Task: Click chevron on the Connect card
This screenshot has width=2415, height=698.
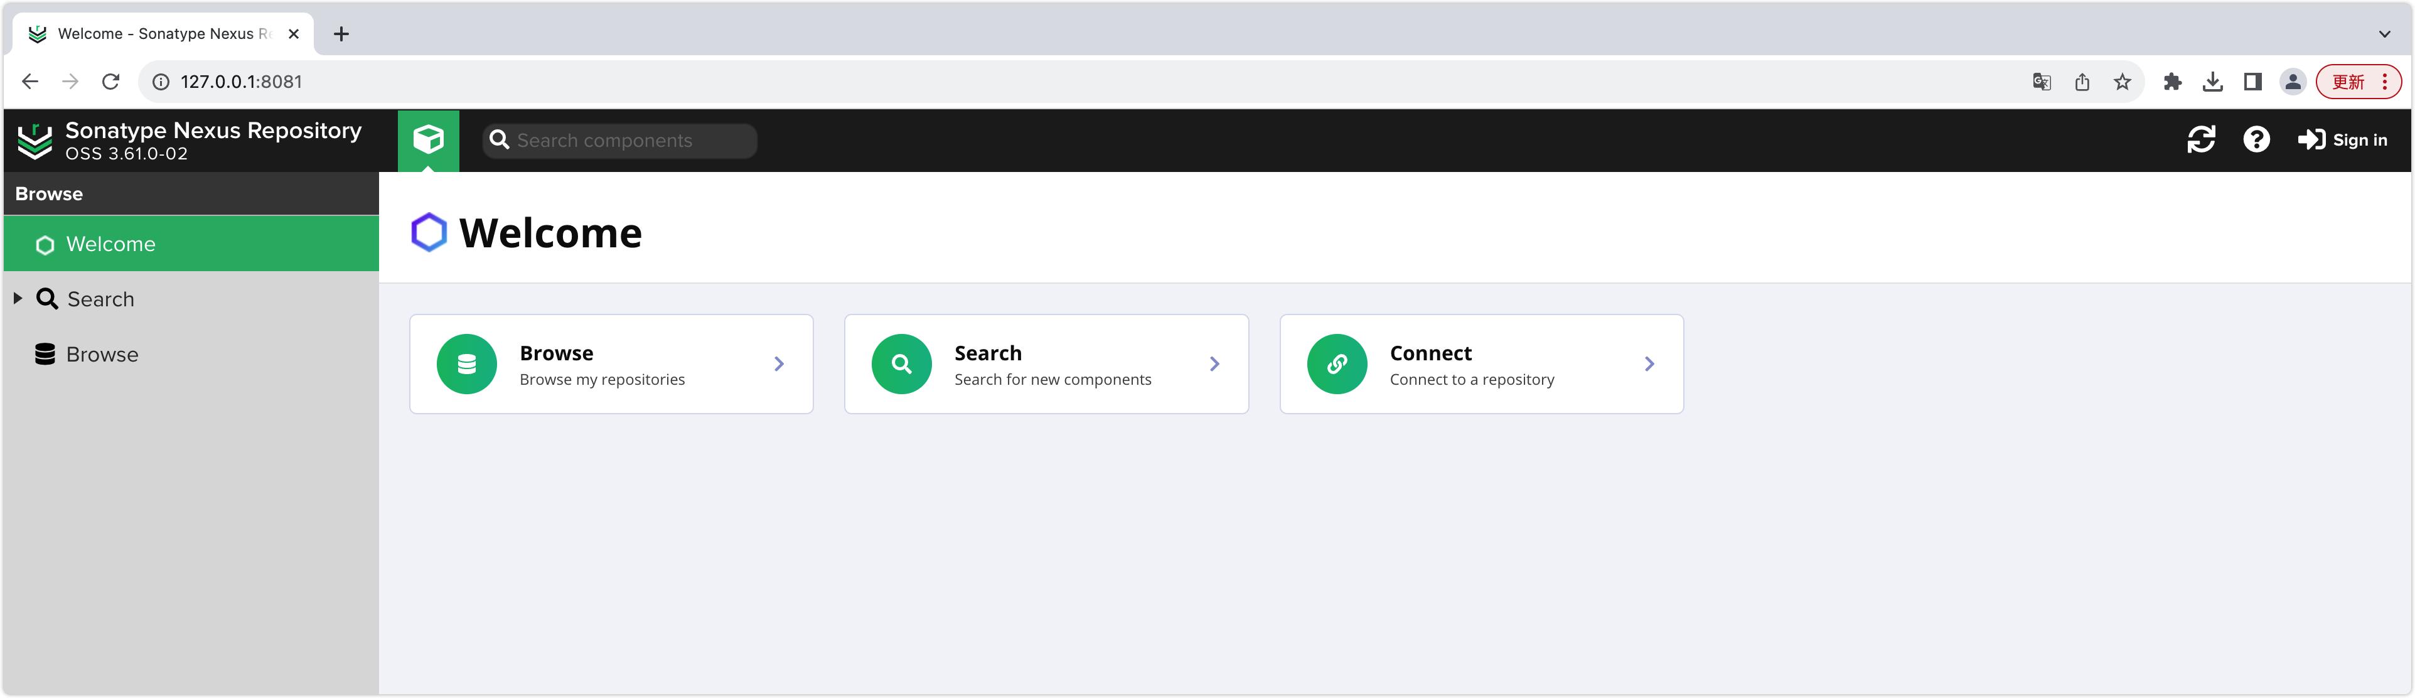Action: [x=1649, y=364]
